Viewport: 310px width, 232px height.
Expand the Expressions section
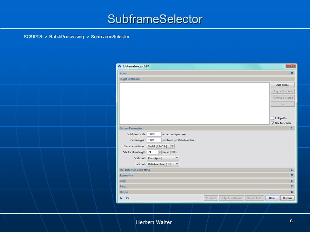[x=292, y=175]
